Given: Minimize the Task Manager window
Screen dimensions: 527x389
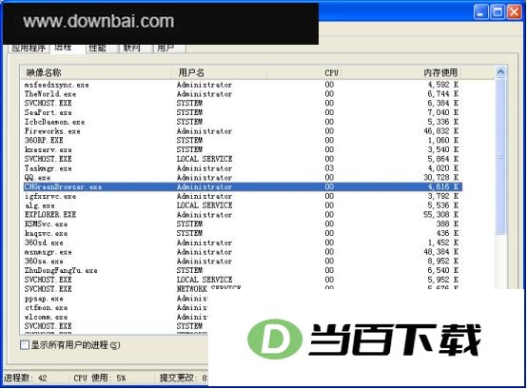Looking at the screenshot, I should point(481,12).
